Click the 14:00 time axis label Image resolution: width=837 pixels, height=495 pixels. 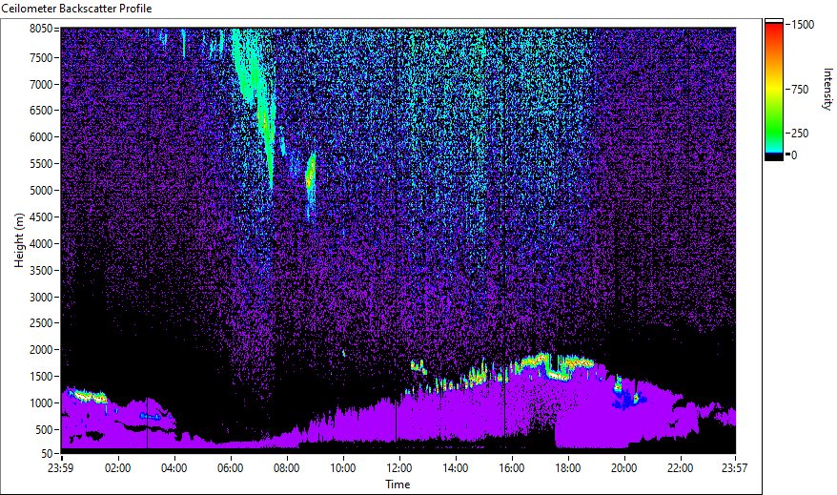pos(456,468)
